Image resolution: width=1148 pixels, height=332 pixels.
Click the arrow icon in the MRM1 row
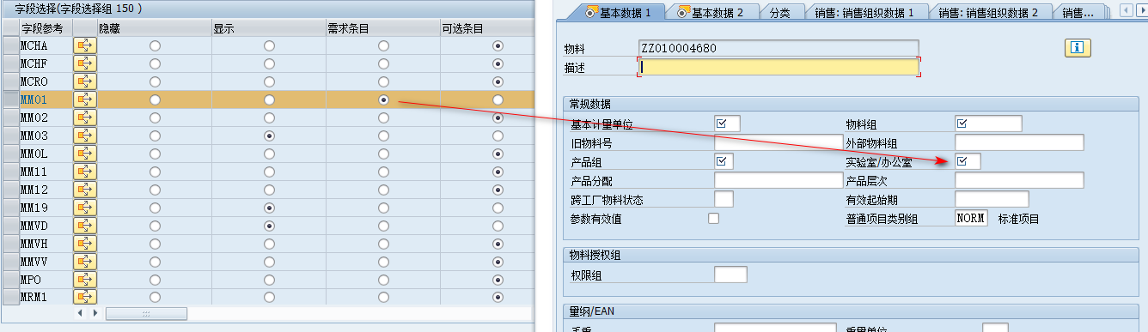[85, 298]
